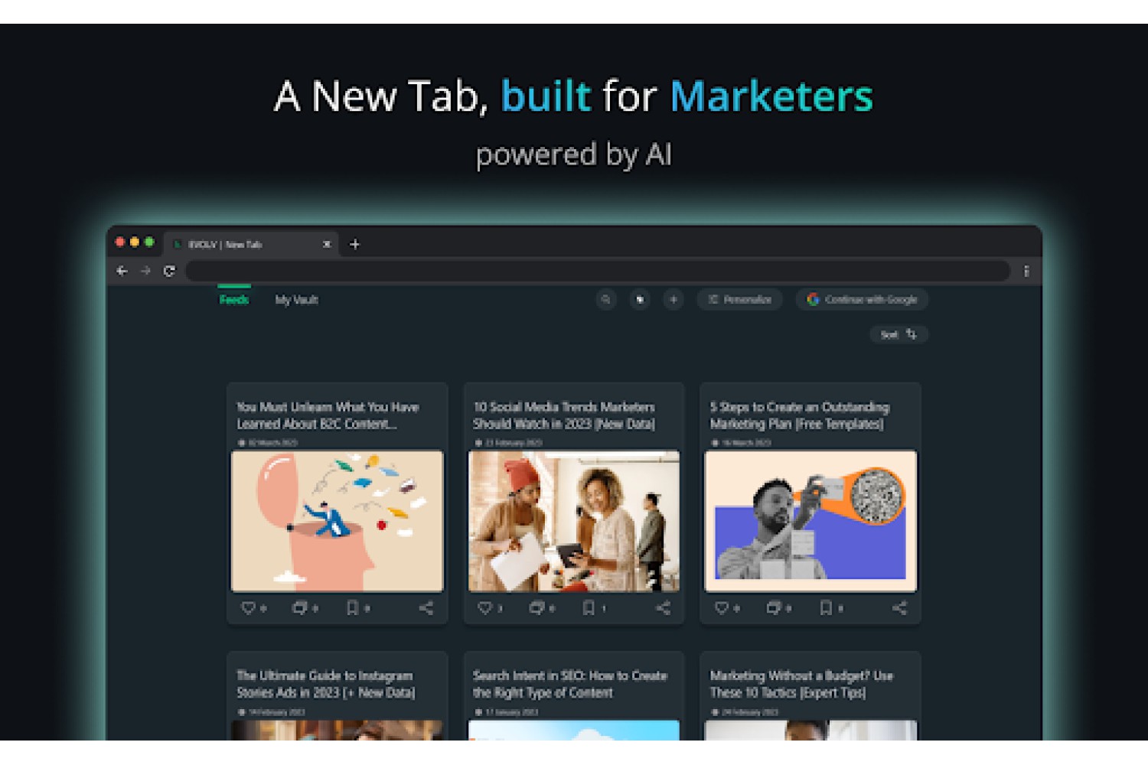Like the Marketing Plan article

(x=721, y=608)
